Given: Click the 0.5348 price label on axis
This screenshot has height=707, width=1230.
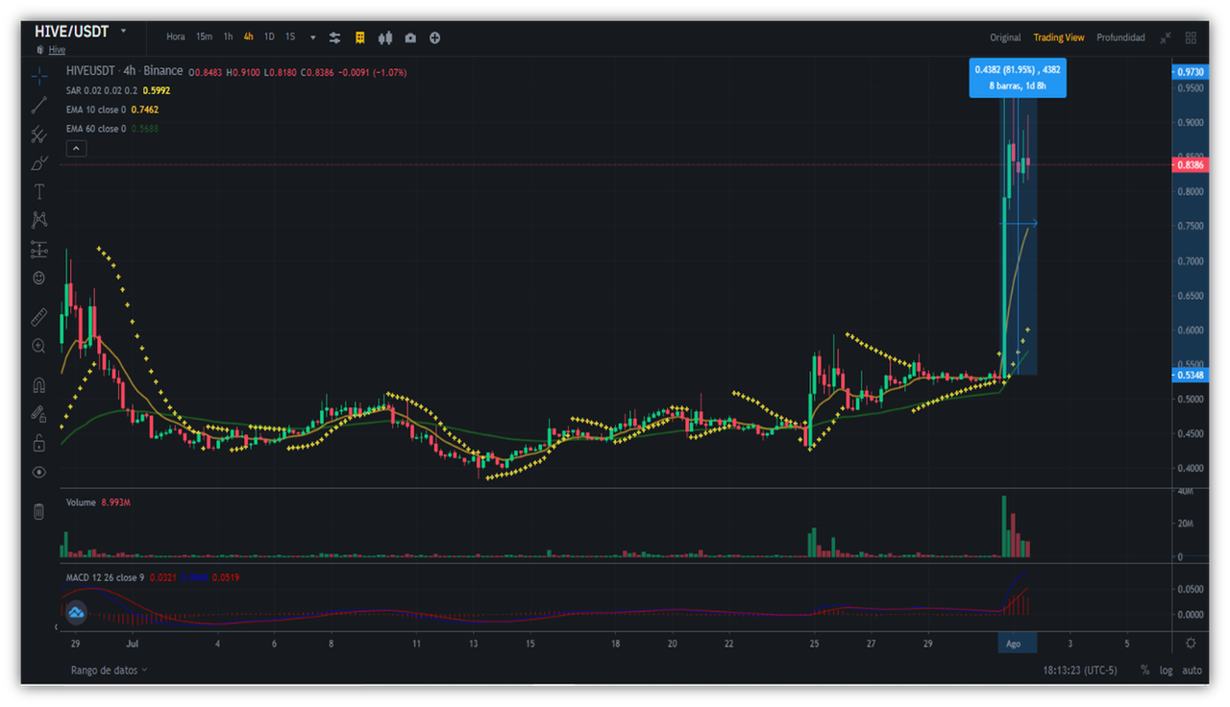Looking at the screenshot, I should coord(1190,375).
